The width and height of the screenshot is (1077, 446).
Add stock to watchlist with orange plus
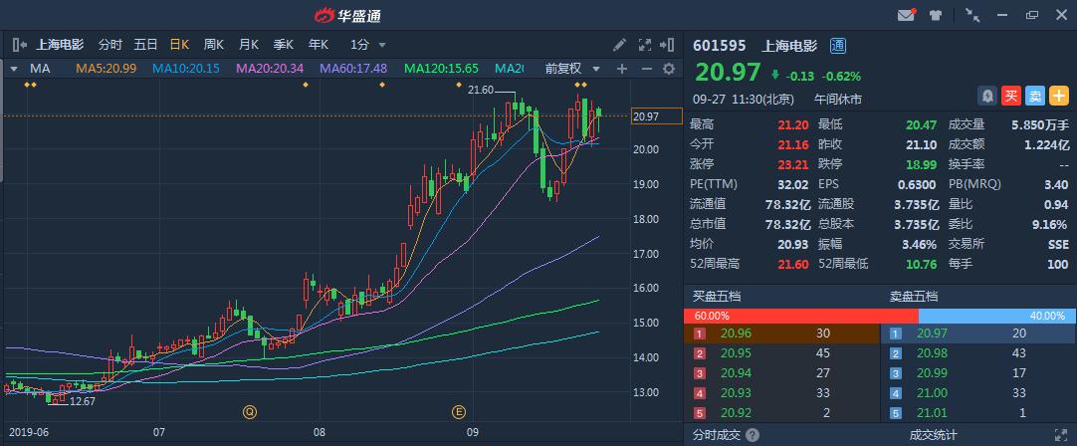[1058, 97]
